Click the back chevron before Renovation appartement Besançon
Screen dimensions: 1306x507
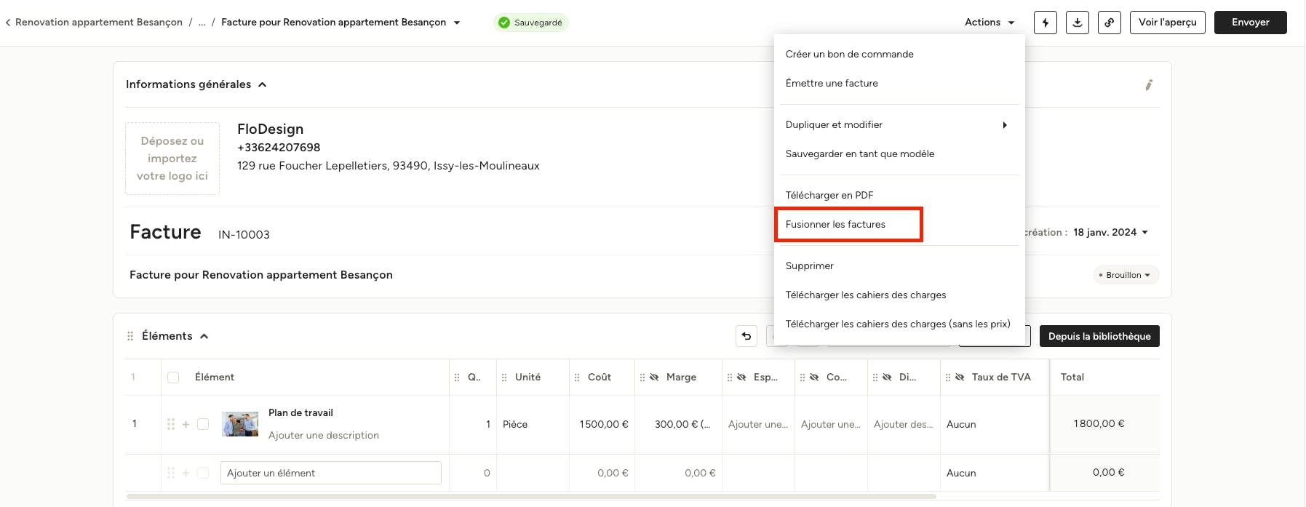(8, 23)
